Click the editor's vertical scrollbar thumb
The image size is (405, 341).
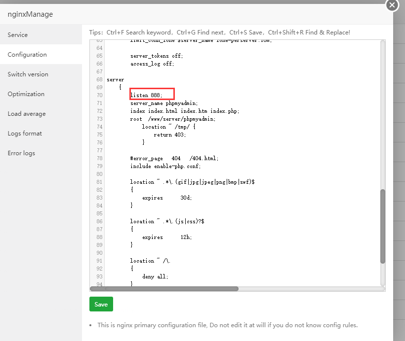point(383,227)
